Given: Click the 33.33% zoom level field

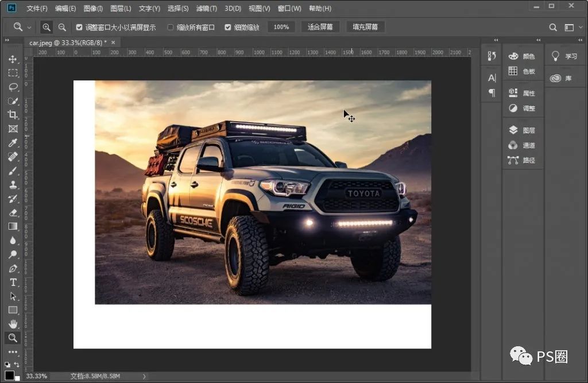Looking at the screenshot, I should (37, 376).
